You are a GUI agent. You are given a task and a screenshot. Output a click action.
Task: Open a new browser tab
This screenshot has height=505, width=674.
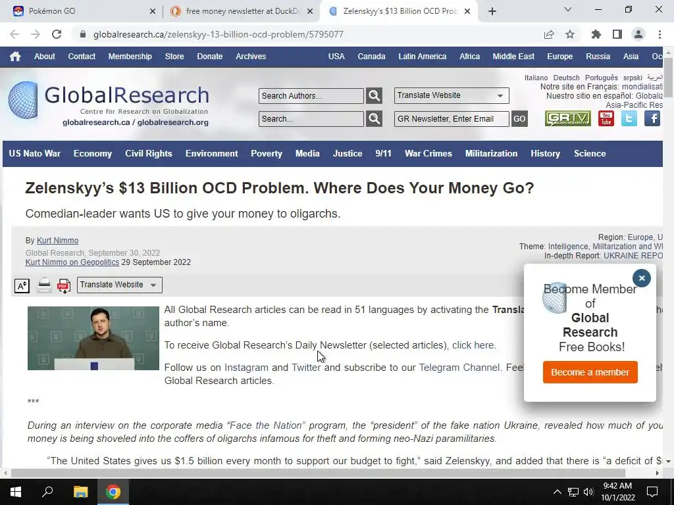(x=492, y=12)
